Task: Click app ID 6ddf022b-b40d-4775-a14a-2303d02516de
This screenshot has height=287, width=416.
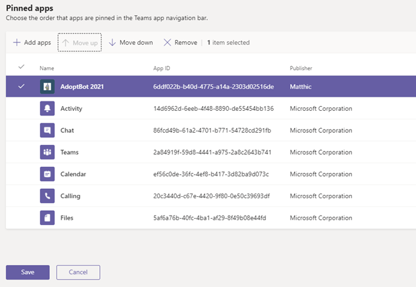Action: point(213,87)
